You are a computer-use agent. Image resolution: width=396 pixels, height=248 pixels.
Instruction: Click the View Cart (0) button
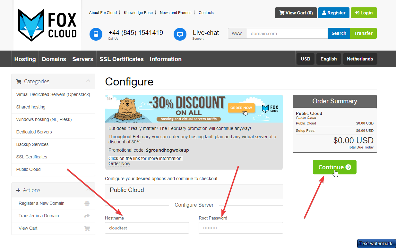click(296, 13)
